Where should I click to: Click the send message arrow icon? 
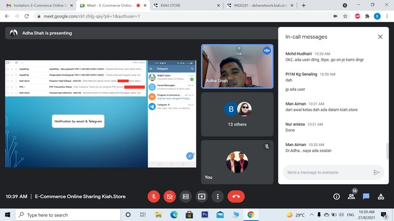pyautogui.click(x=376, y=173)
